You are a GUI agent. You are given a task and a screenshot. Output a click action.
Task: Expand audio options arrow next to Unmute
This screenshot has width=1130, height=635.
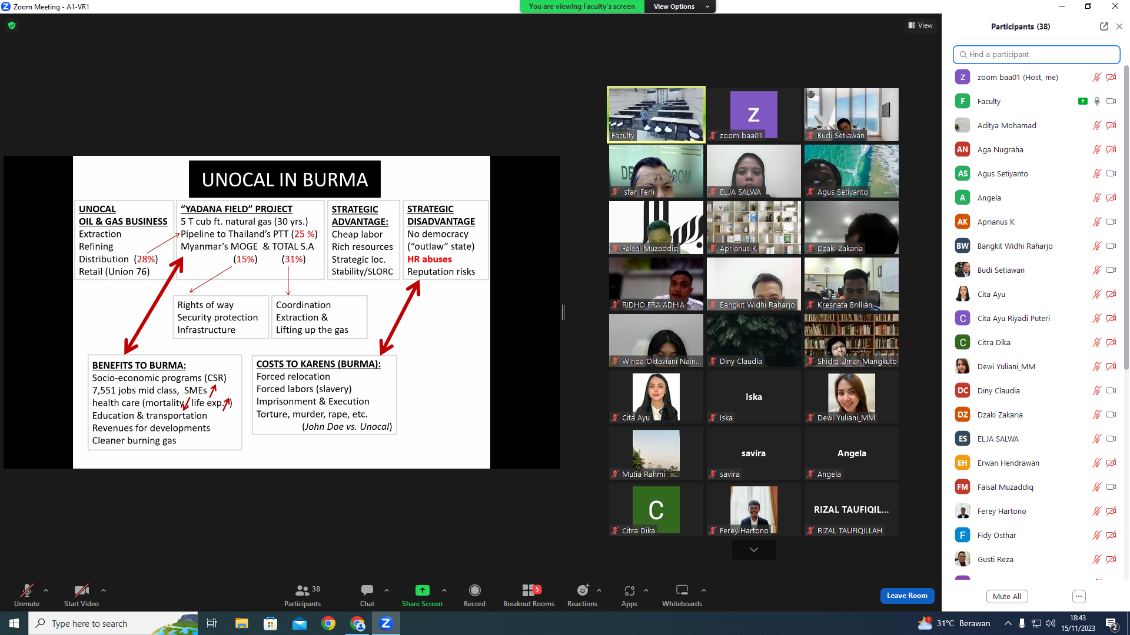[x=46, y=590]
